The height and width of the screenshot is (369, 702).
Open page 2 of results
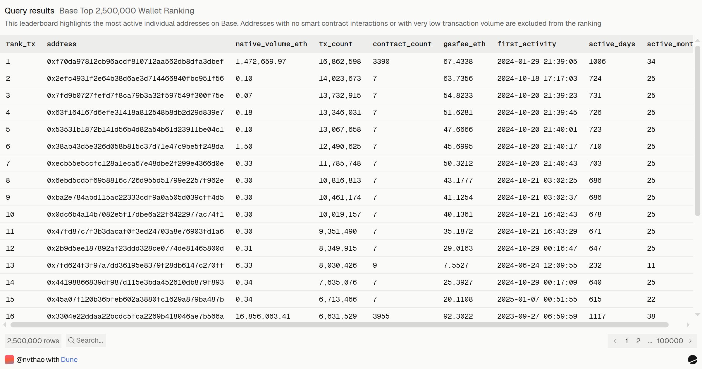click(x=638, y=341)
